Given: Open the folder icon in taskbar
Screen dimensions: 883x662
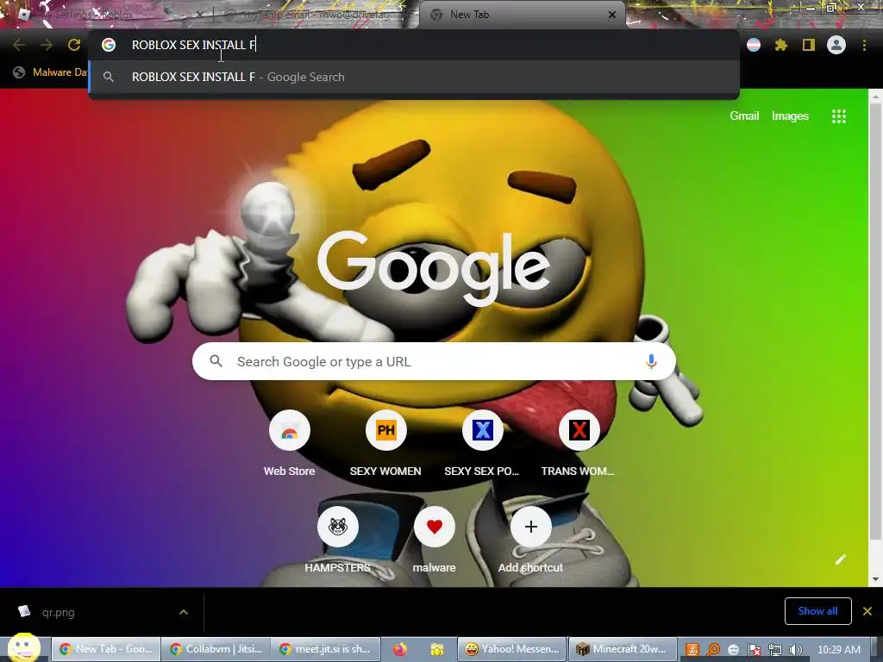Looking at the screenshot, I should 436,649.
